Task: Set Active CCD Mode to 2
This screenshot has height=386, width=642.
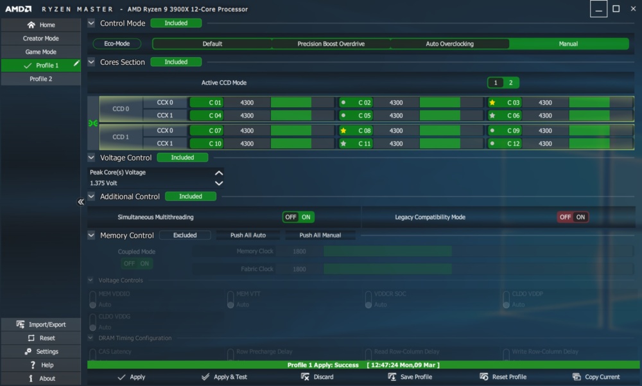Action: click(510, 83)
